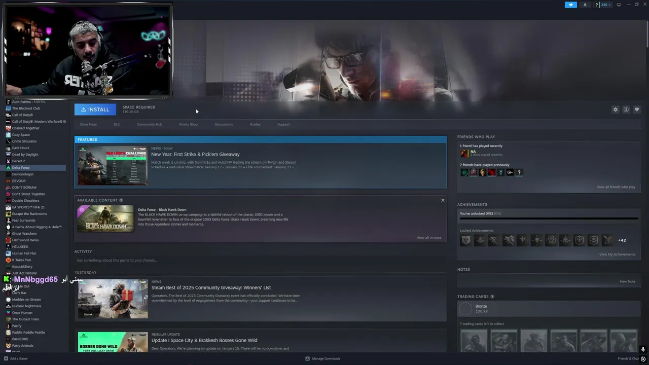Image resolution: width=649 pixels, height=365 pixels.
Task: Open the help question mark icon
Action: click(x=597, y=5)
